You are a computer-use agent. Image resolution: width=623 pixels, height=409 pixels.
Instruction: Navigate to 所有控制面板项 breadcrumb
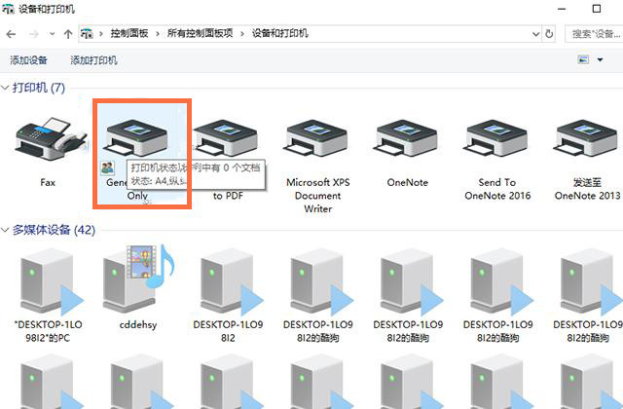[200, 34]
